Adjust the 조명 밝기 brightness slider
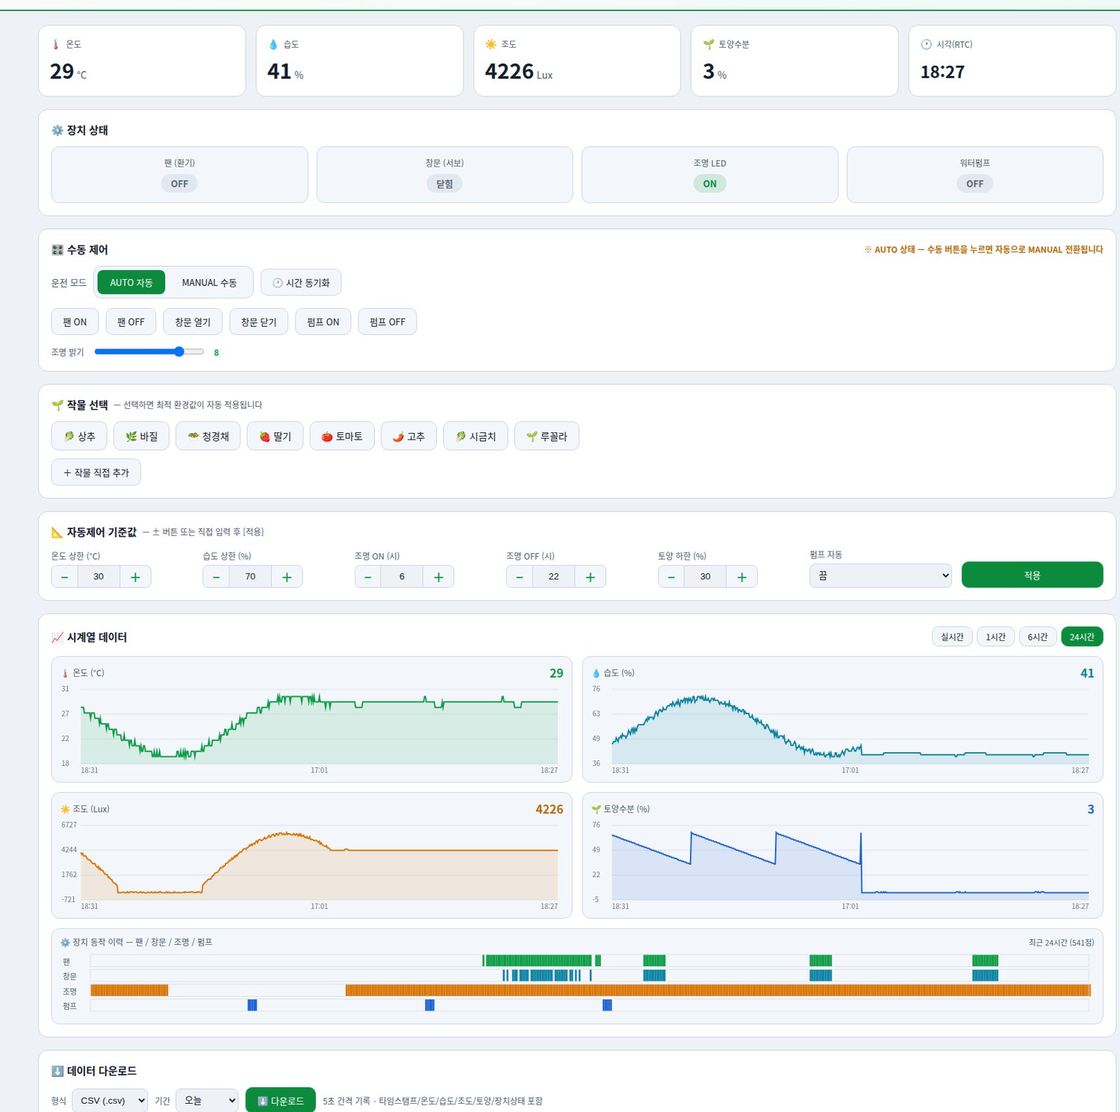The image size is (1120, 1112). 149,352
